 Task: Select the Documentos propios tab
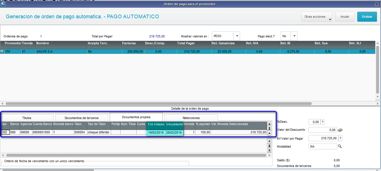click(136, 117)
